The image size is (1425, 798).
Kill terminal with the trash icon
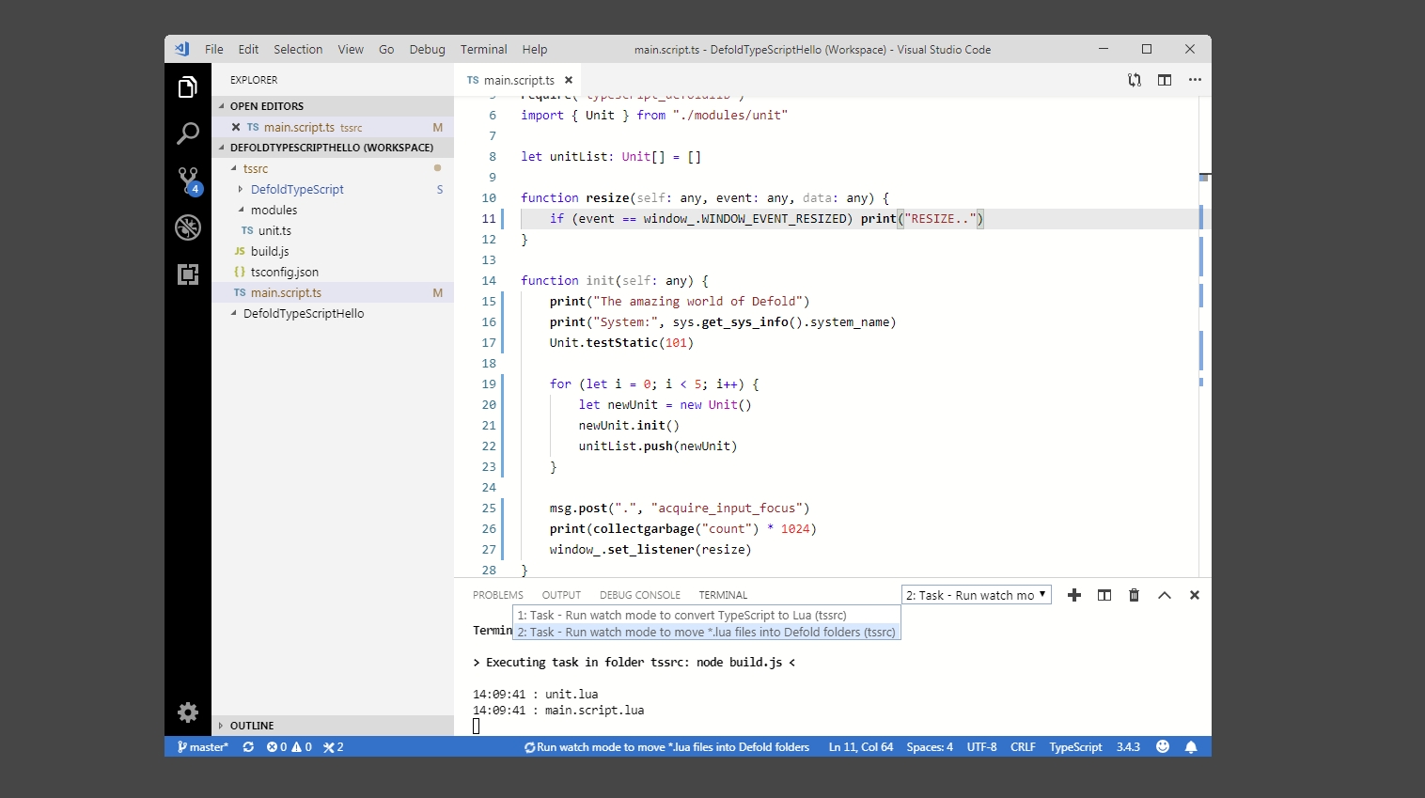point(1134,595)
